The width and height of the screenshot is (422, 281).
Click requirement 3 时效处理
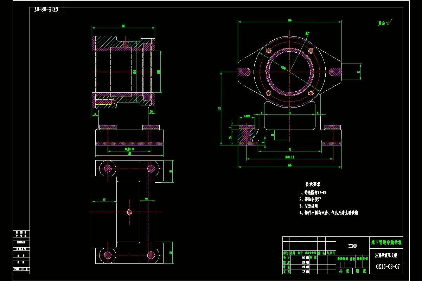pyautogui.click(x=308, y=206)
